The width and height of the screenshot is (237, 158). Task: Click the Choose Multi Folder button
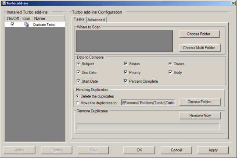(x=200, y=48)
